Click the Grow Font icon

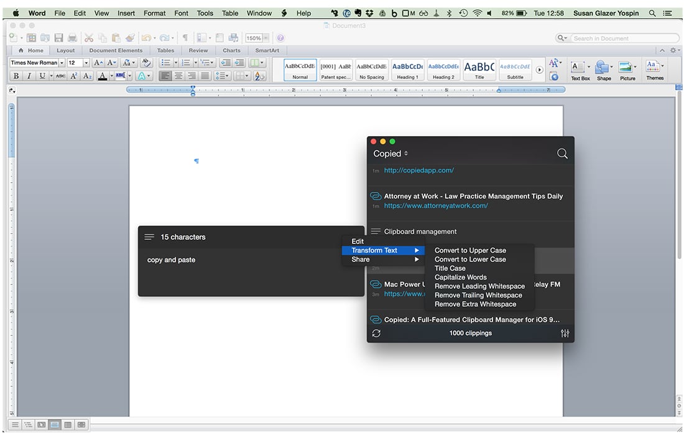pyautogui.click(x=99, y=63)
